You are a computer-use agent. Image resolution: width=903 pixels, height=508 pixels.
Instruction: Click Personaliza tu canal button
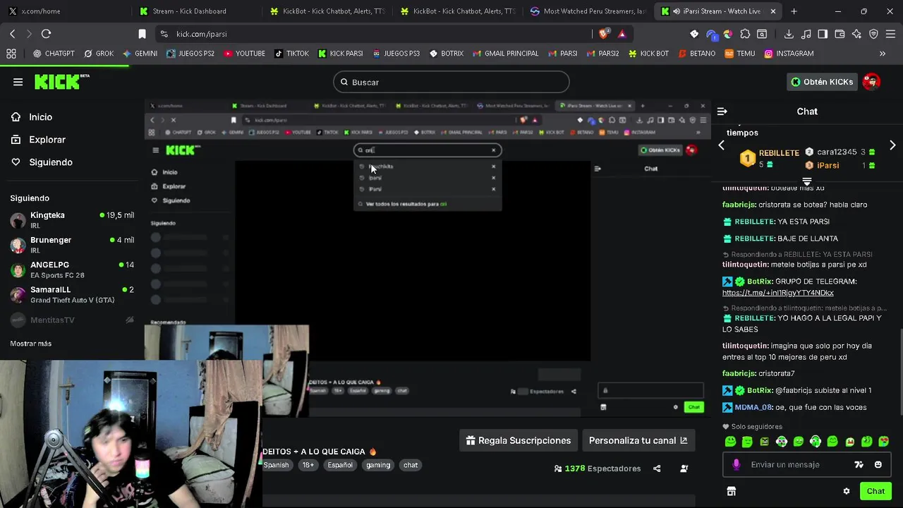pyautogui.click(x=638, y=440)
